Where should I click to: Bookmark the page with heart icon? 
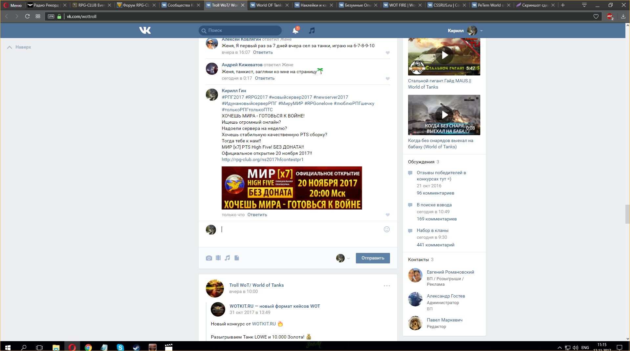coord(596,16)
